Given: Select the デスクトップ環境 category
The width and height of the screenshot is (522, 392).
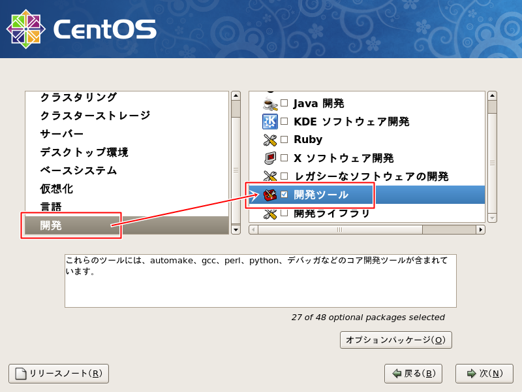Looking at the screenshot, I should (127, 152).
